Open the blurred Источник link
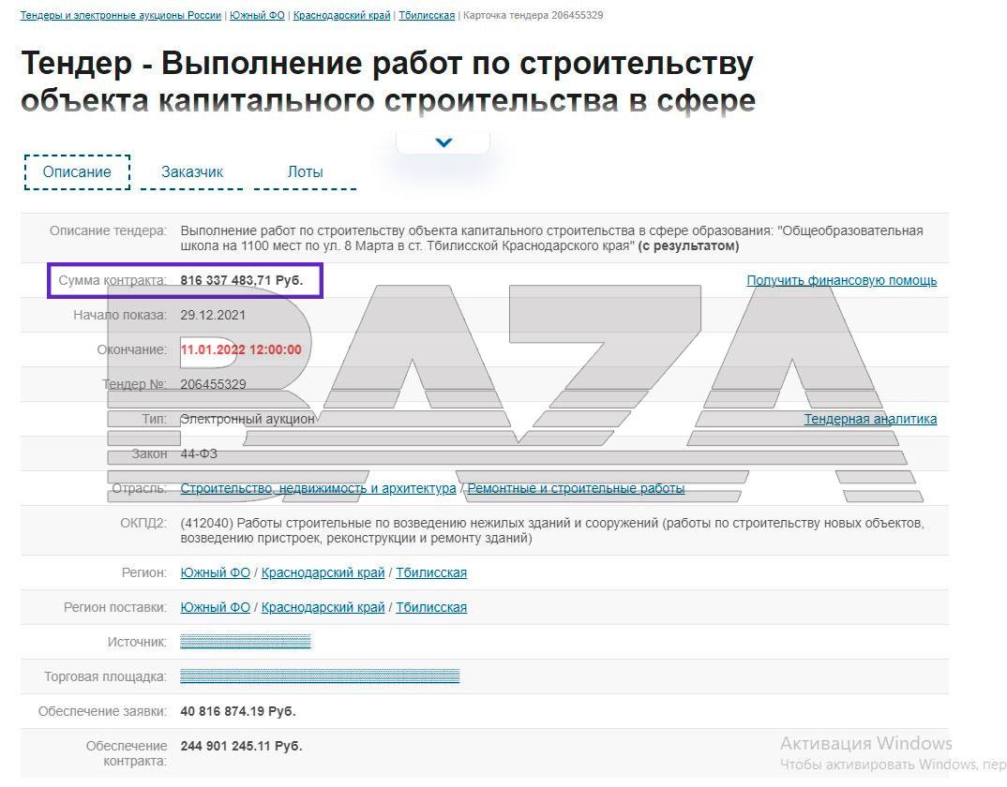Screen dimensions: 1007x787 point(245,642)
